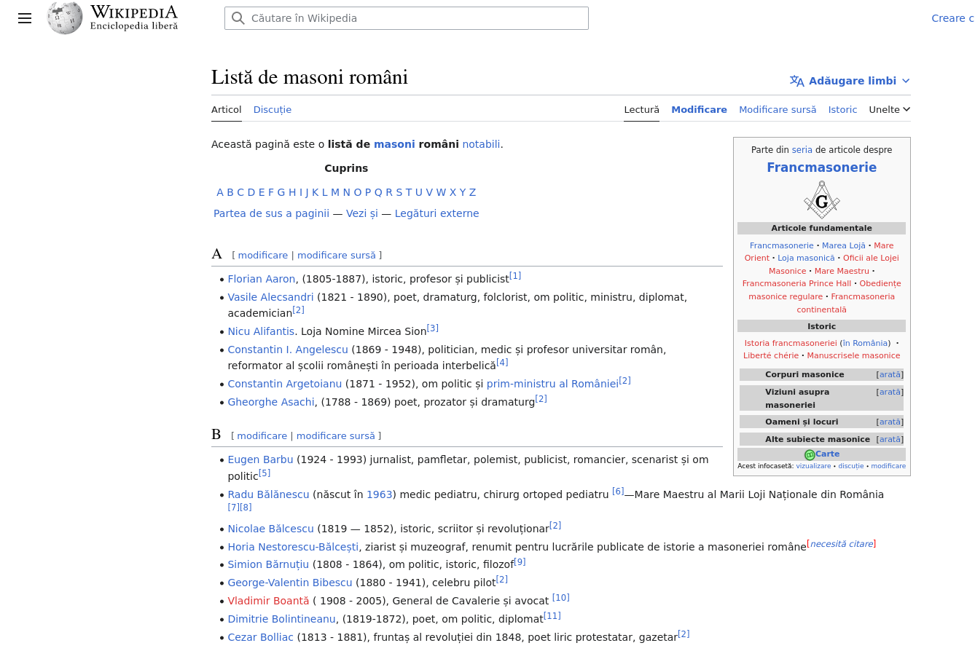Select the Lectură tab

tap(641, 109)
